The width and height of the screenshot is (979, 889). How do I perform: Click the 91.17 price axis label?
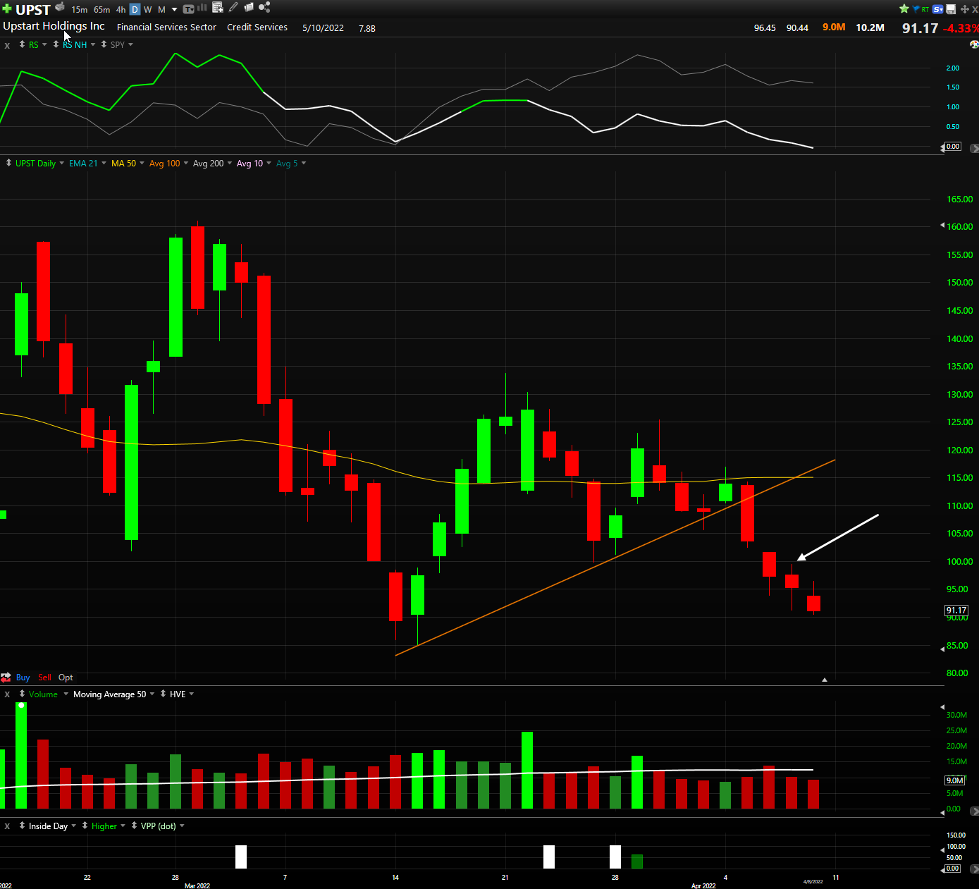956,611
